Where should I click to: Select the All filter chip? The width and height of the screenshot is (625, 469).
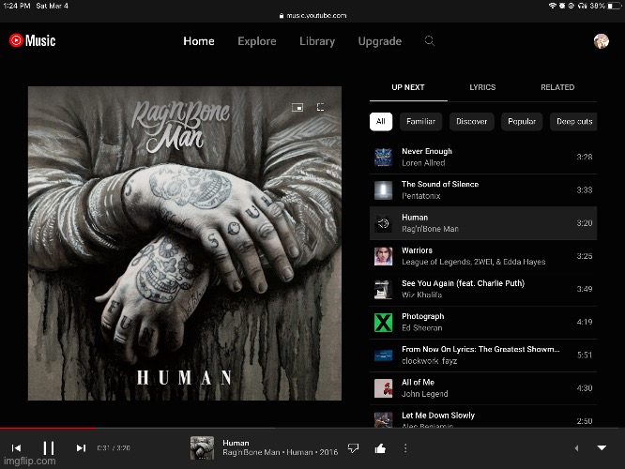(381, 122)
